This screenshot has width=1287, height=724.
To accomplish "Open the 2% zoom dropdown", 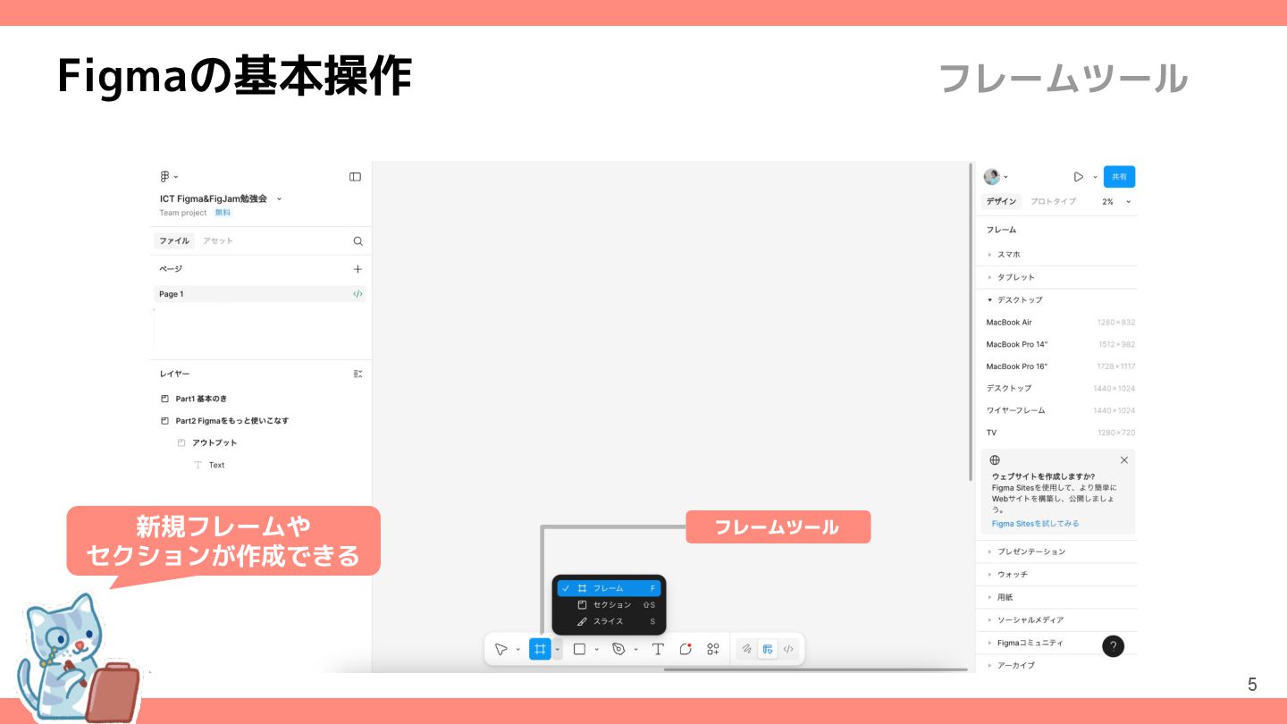I will click(x=1116, y=202).
